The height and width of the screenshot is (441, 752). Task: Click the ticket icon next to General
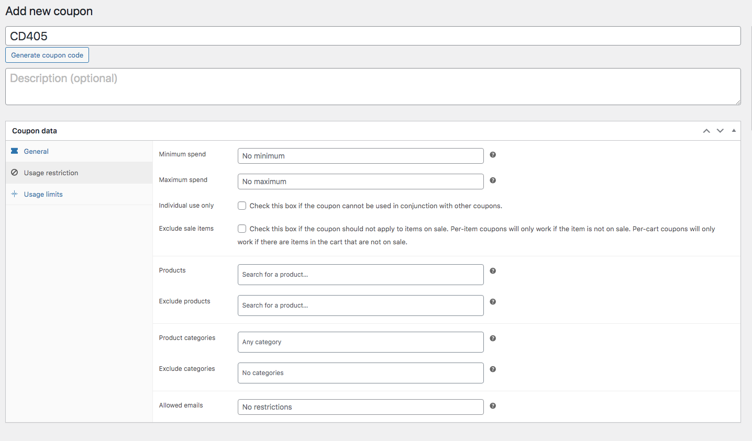coord(15,151)
